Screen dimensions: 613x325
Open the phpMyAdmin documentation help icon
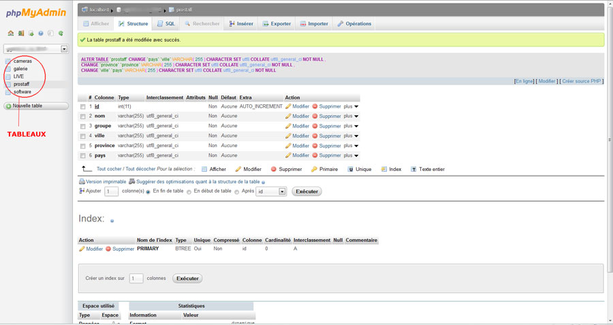(x=41, y=33)
